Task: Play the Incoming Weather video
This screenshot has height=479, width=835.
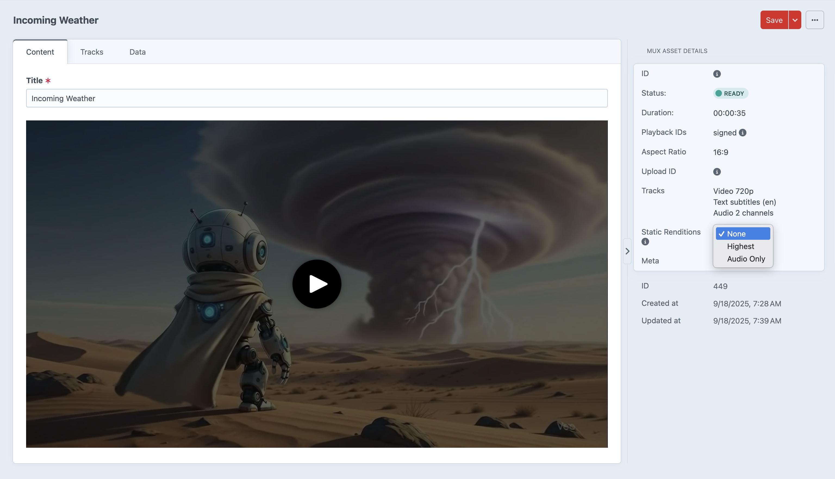Action: (x=316, y=284)
